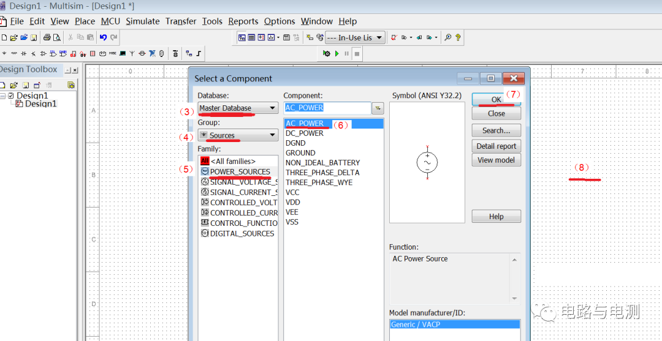Place a Diode component
This screenshot has width=662, height=341.
tap(24, 53)
